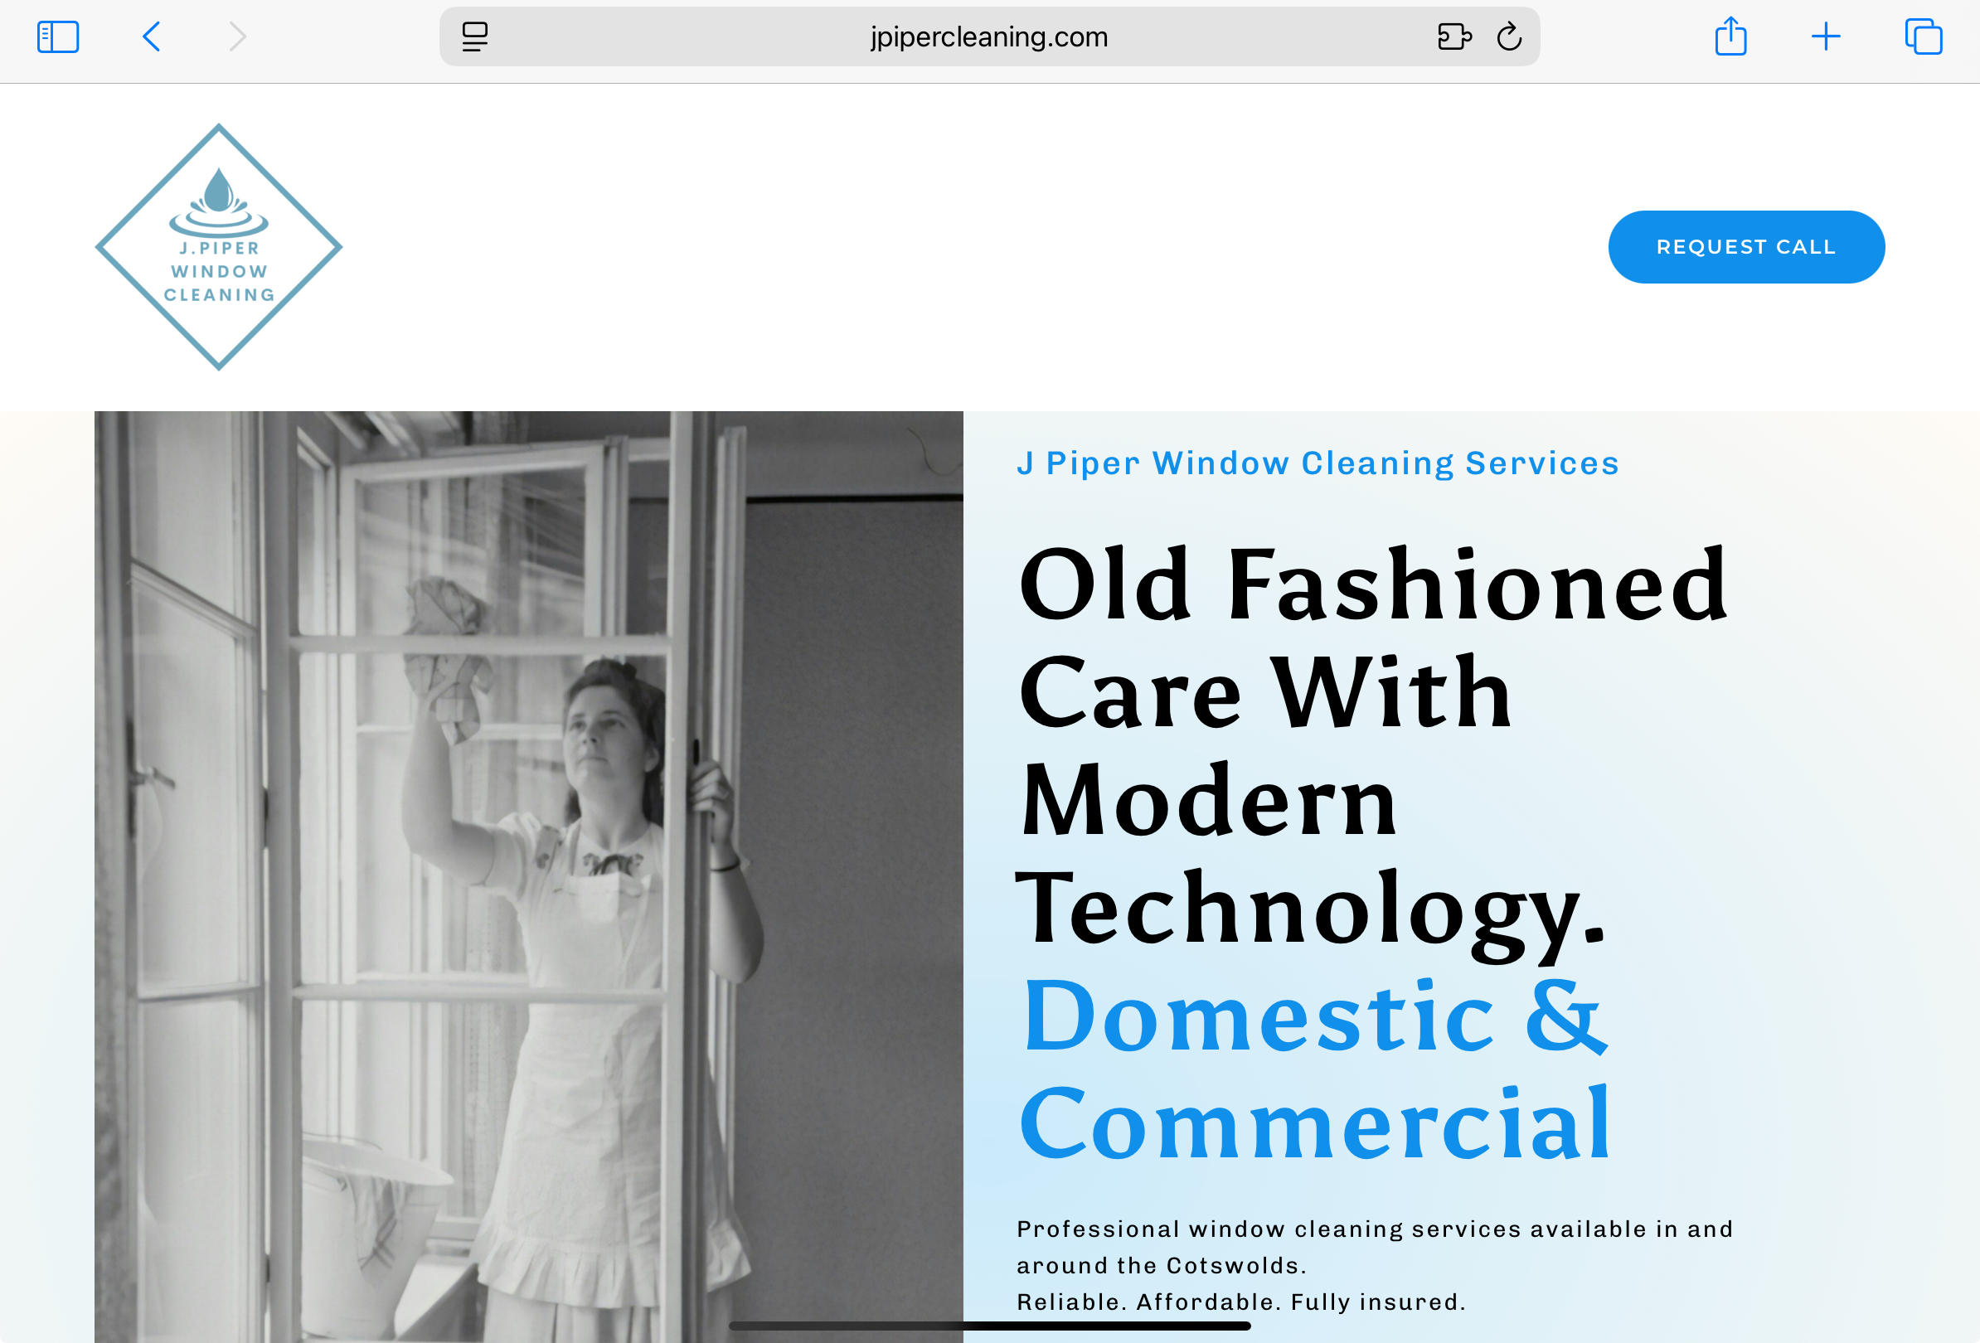1980x1343 pixels.
Task: Click the J.PIPER WINDOW CLEANING logo text
Action: [219, 272]
